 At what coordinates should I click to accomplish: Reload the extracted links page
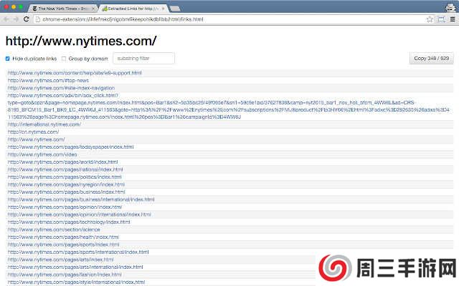[x=27, y=19]
